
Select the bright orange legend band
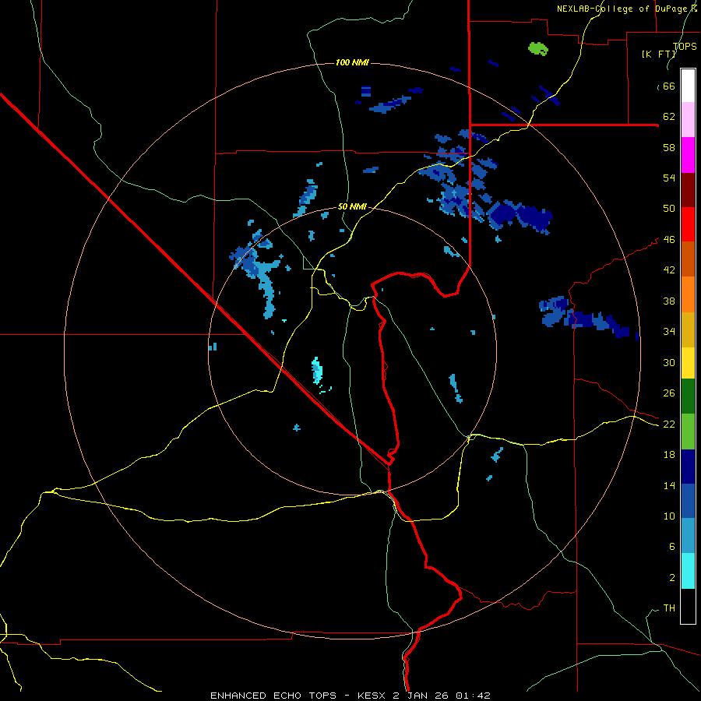point(688,294)
